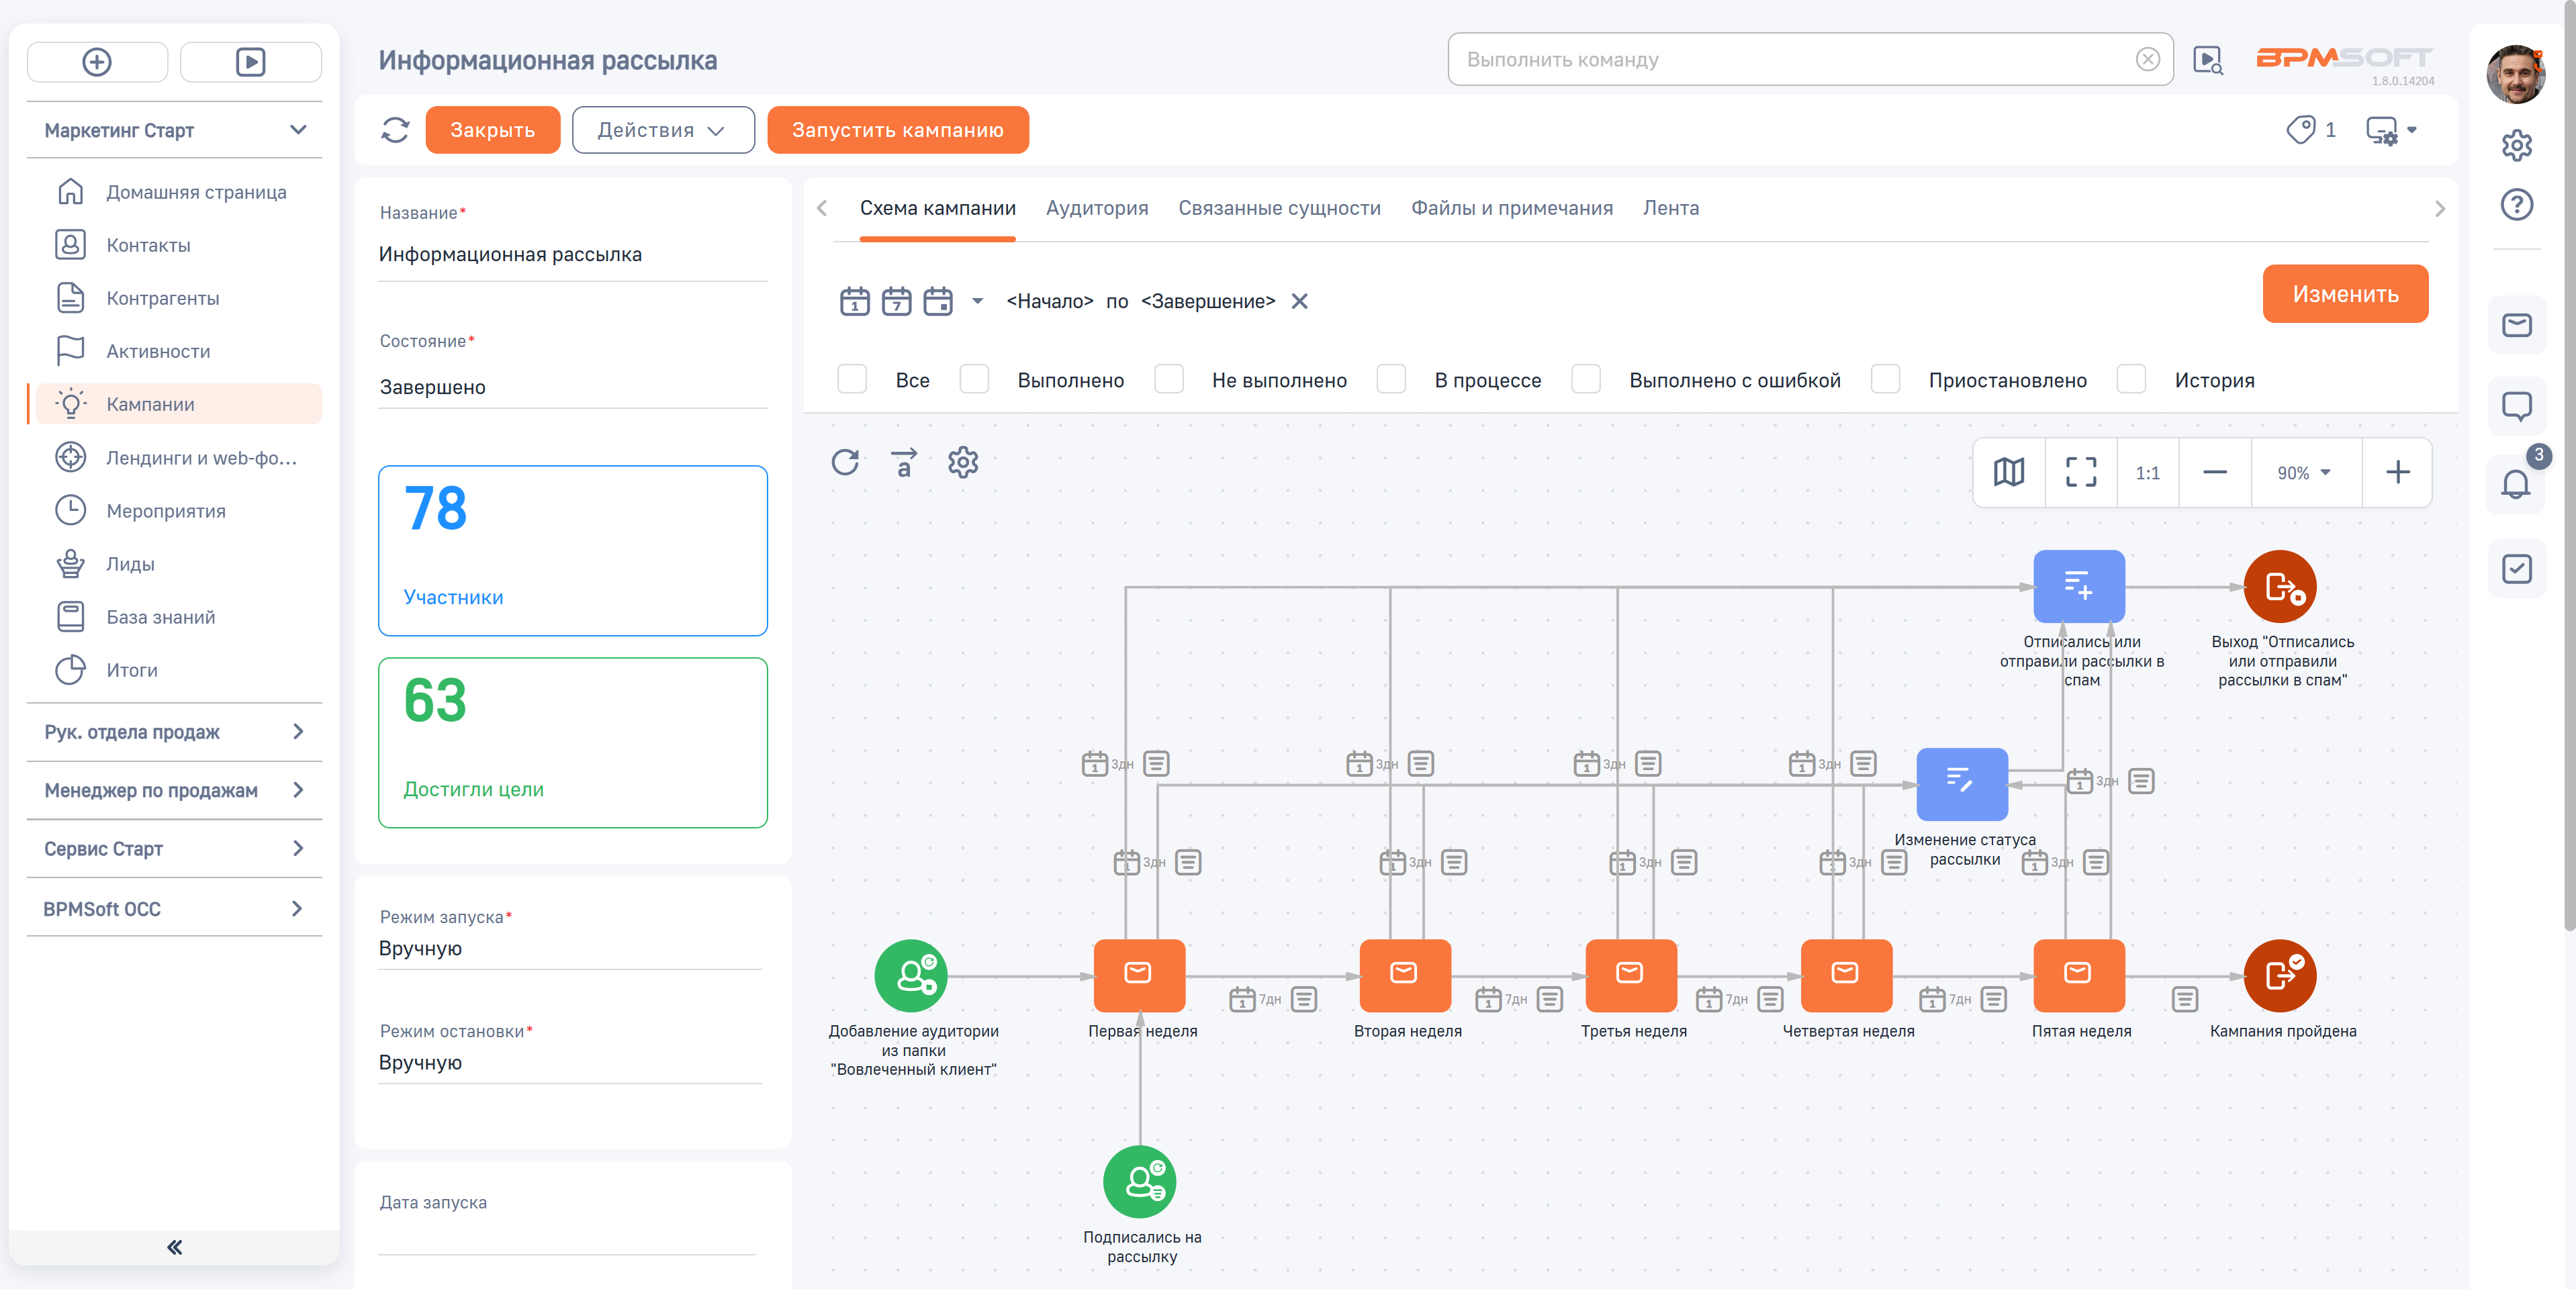The image size is (2576, 1289).
Task: Check the Все filter checkbox
Action: click(x=852, y=380)
